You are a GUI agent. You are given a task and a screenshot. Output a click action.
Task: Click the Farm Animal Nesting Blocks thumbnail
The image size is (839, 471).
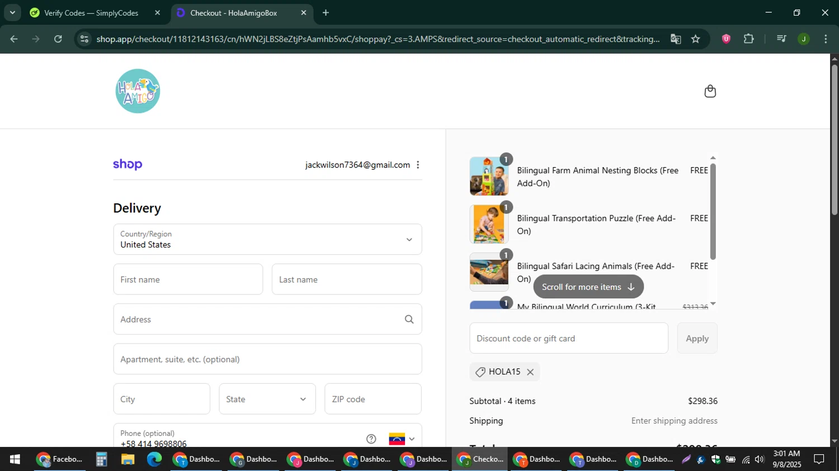pos(489,176)
